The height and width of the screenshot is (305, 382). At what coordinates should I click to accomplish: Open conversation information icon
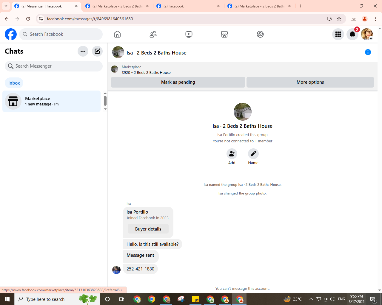pyautogui.click(x=368, y=52)
